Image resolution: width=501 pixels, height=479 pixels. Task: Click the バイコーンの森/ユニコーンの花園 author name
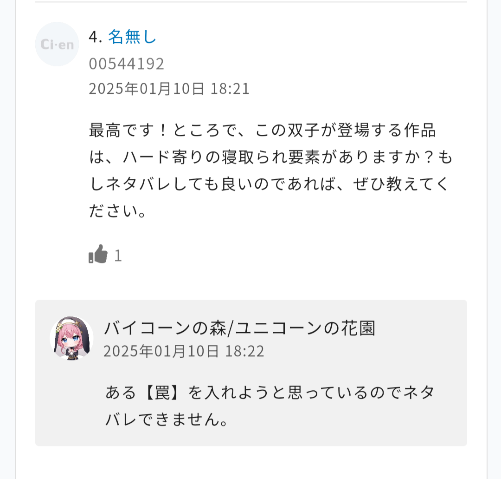239,328
